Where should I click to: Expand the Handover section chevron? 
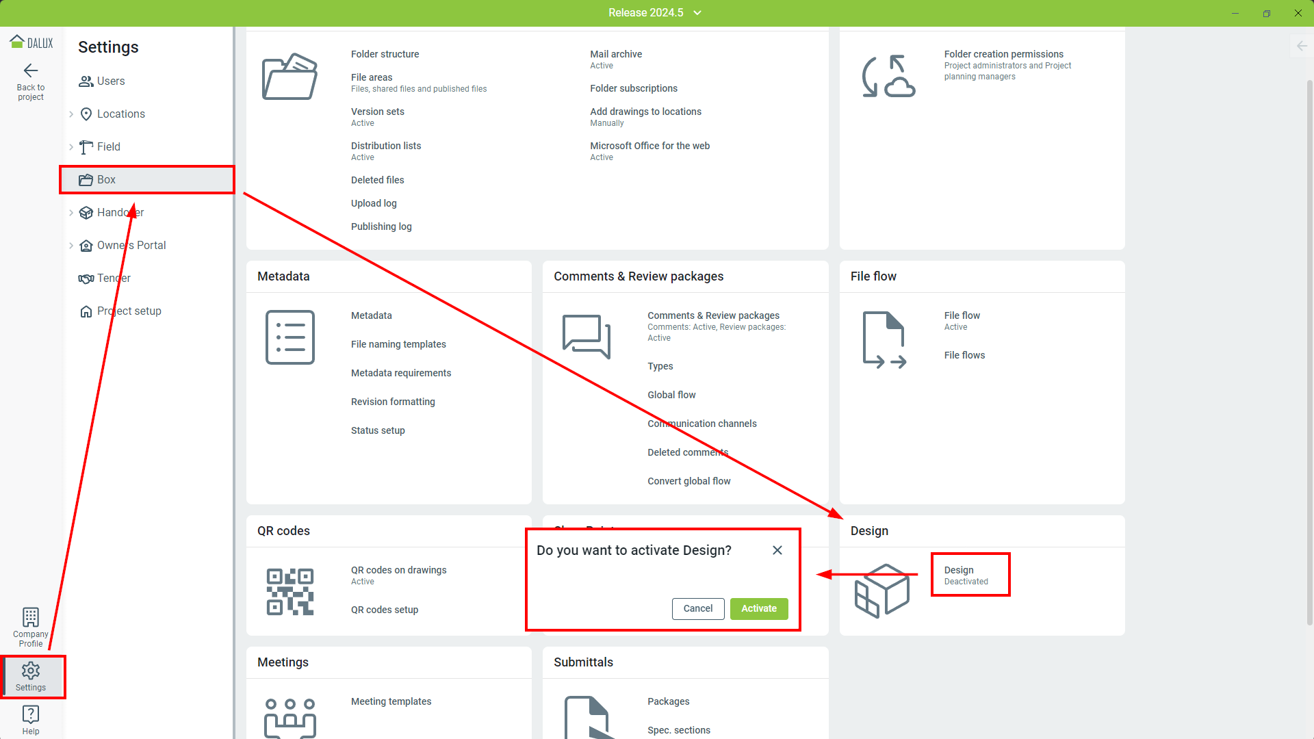[71, 213]
